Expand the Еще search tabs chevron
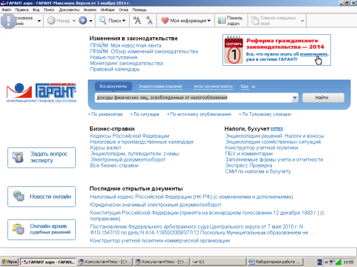 [x=254, y=87]
